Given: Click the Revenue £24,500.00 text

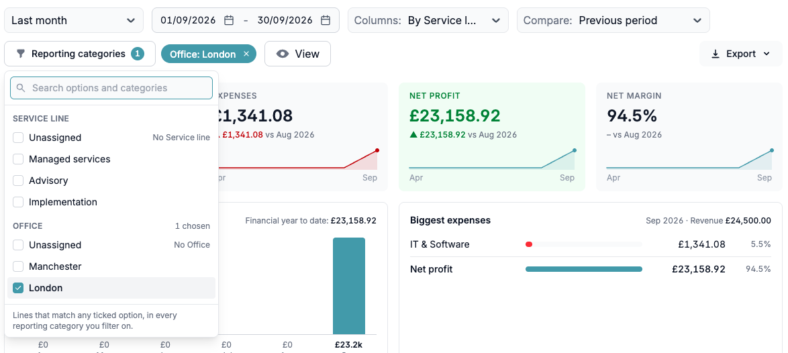Looking at the screenshot, I should click(x=731, y=220).
